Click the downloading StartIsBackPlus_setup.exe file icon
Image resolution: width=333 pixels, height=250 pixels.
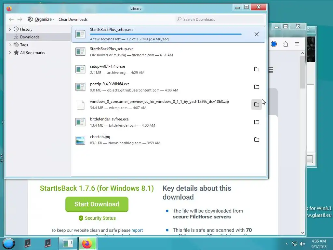pos(80,34)
